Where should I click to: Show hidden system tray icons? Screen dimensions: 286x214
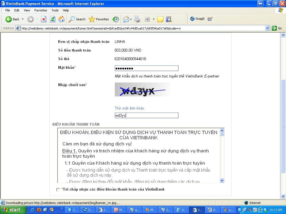point(240,210)
